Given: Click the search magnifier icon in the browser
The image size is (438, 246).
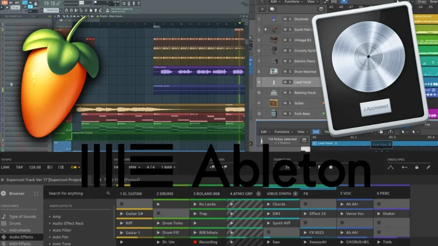Looking at the screenshot, I should pos(108,193).
